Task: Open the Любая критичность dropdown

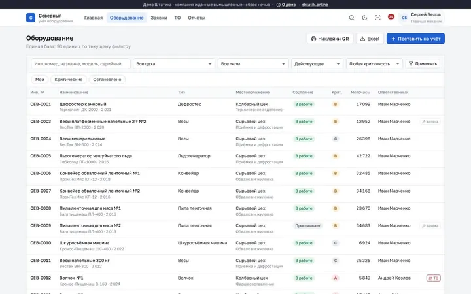Action: tap(374, 63)
